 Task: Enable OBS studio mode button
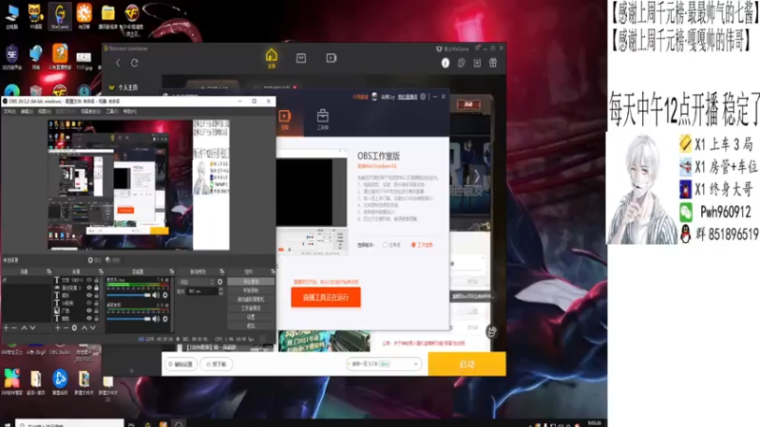pyautogui.click(x=251, y=307)
